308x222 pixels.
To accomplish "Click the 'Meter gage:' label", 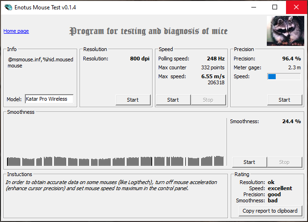I will [x=247, y=67].
